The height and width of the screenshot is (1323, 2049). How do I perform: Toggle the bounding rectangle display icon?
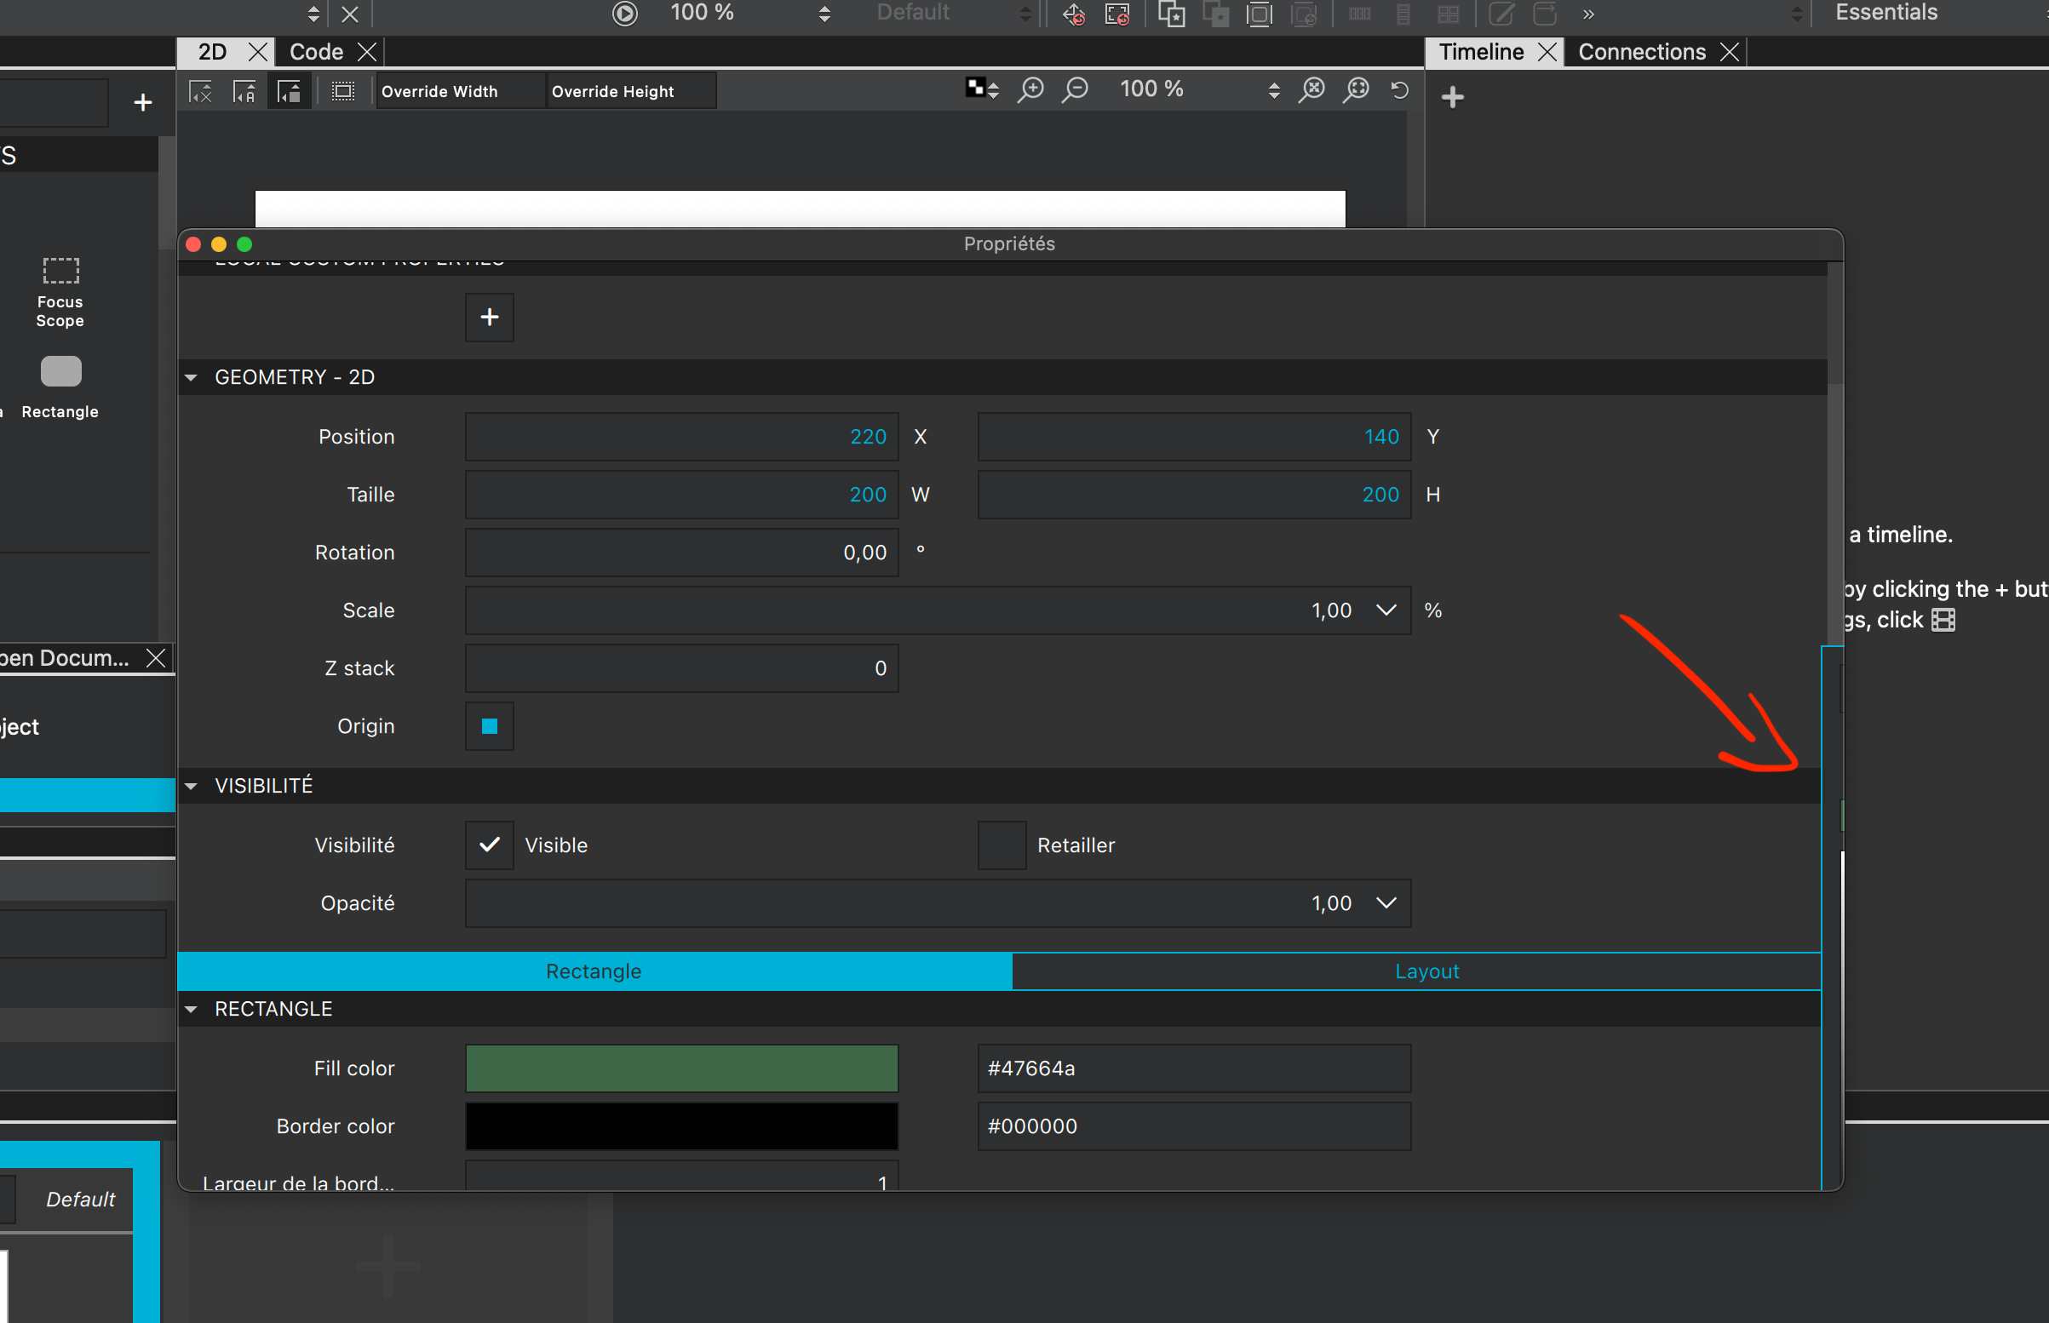[343, 91]
